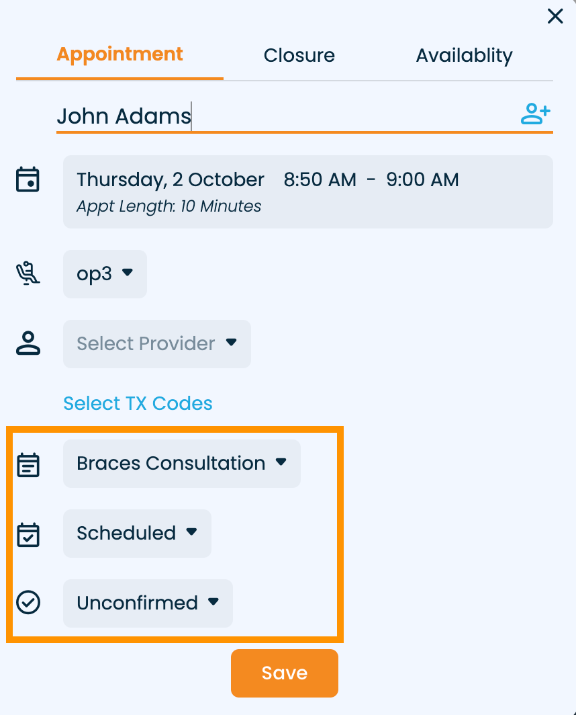Click the appointment type calendar icon
The image size is (576, 715).
click(x=28, y=464)
